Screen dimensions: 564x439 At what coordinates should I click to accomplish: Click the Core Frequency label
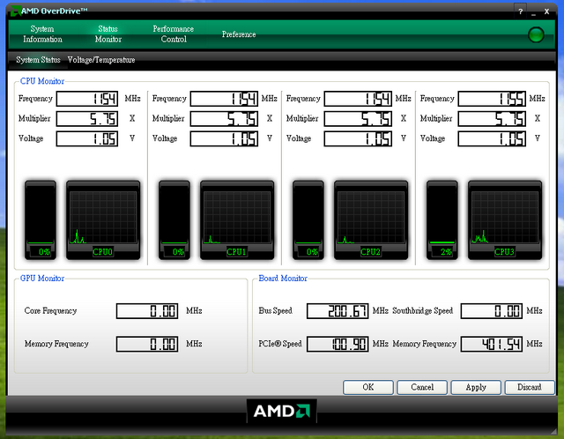pos(50,310)
